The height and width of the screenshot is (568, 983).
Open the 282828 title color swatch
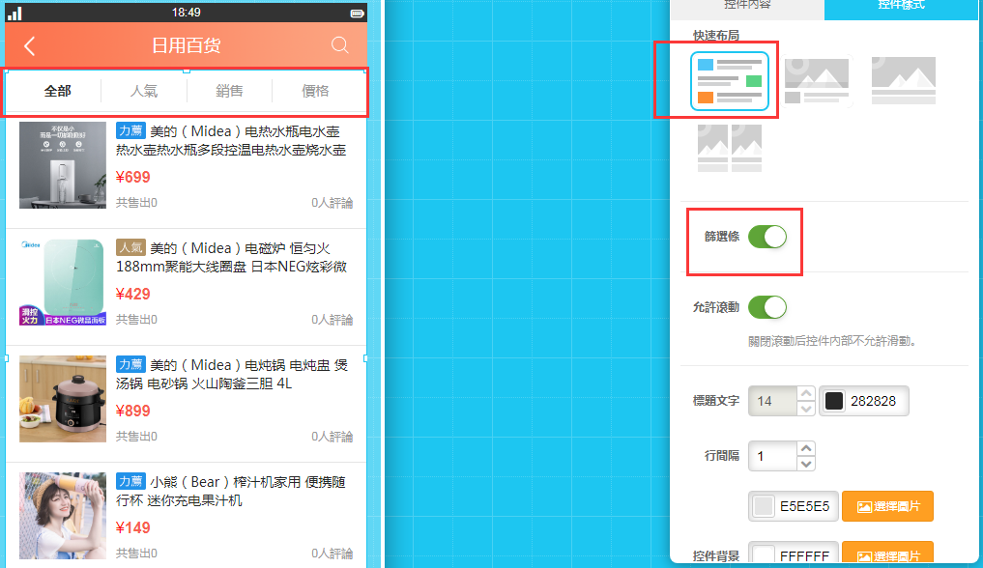point(834,401)
